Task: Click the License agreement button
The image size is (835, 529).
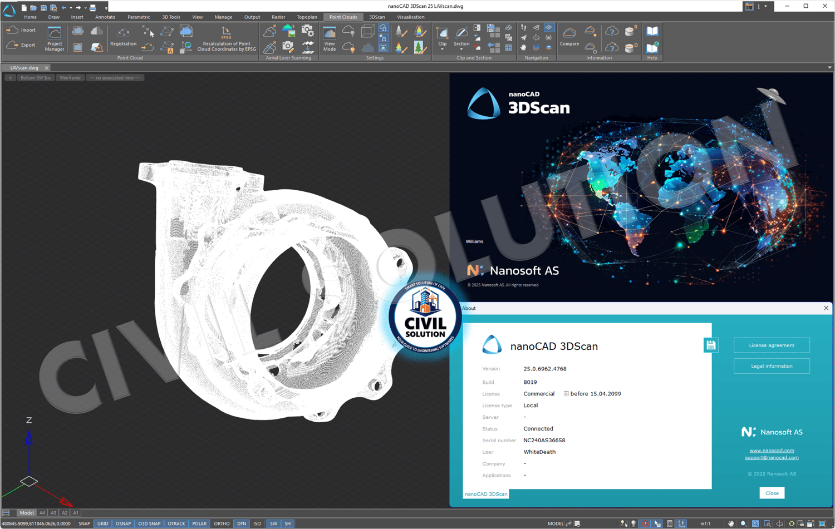Action: tap(772, 345)
